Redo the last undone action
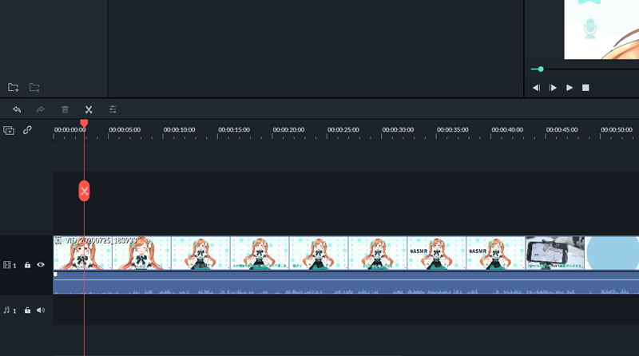The height and width of the screenshot is (356, 639). tap(41, 109)
